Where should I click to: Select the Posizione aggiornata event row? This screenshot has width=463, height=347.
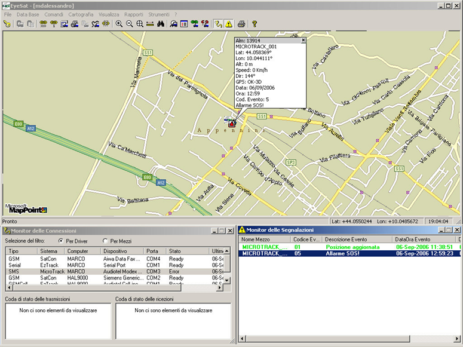pyautogui.click(x=349, y=247)
